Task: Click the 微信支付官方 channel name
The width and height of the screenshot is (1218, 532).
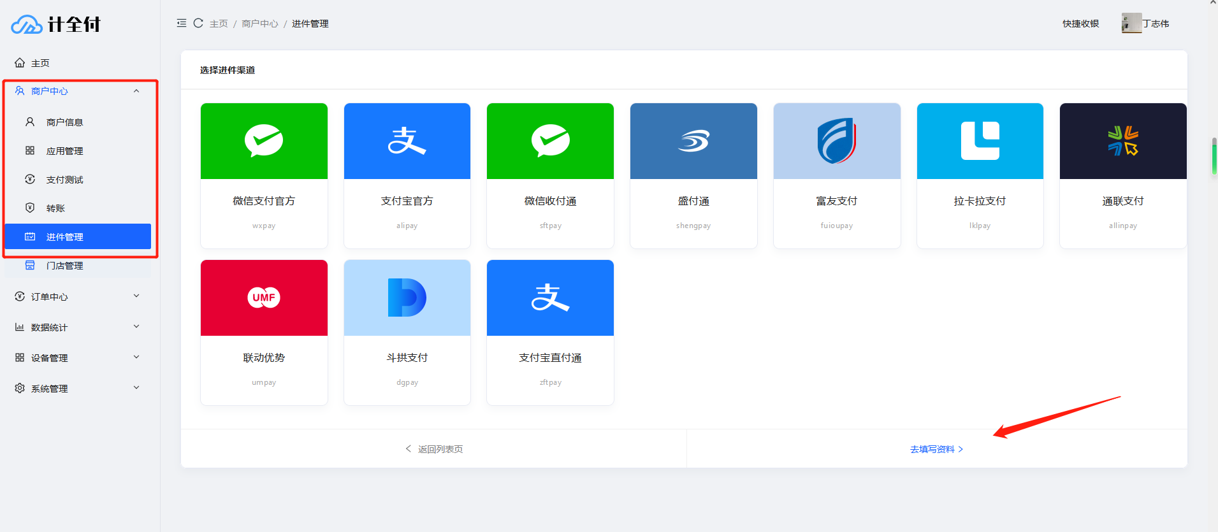Action: 264,201
